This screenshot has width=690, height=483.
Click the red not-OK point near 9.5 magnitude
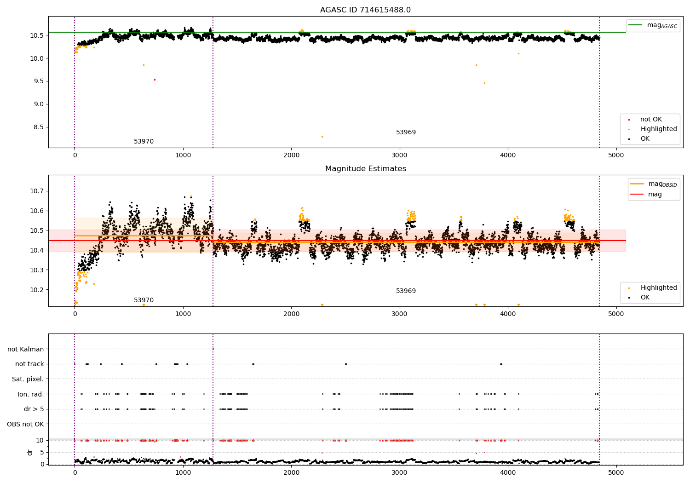(155, 80)
